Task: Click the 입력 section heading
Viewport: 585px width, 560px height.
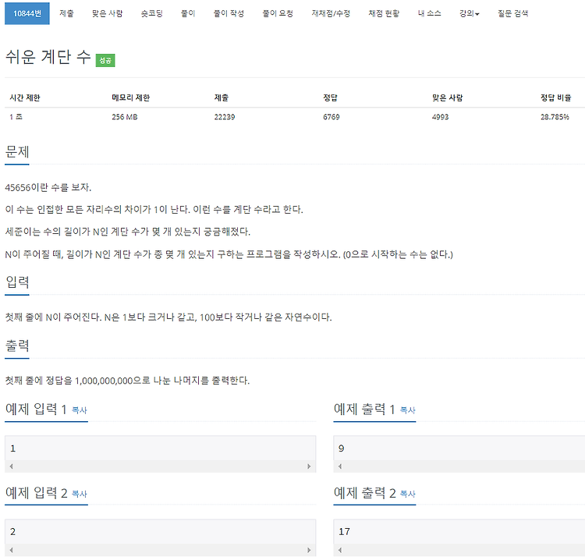Action: [17, 282]
